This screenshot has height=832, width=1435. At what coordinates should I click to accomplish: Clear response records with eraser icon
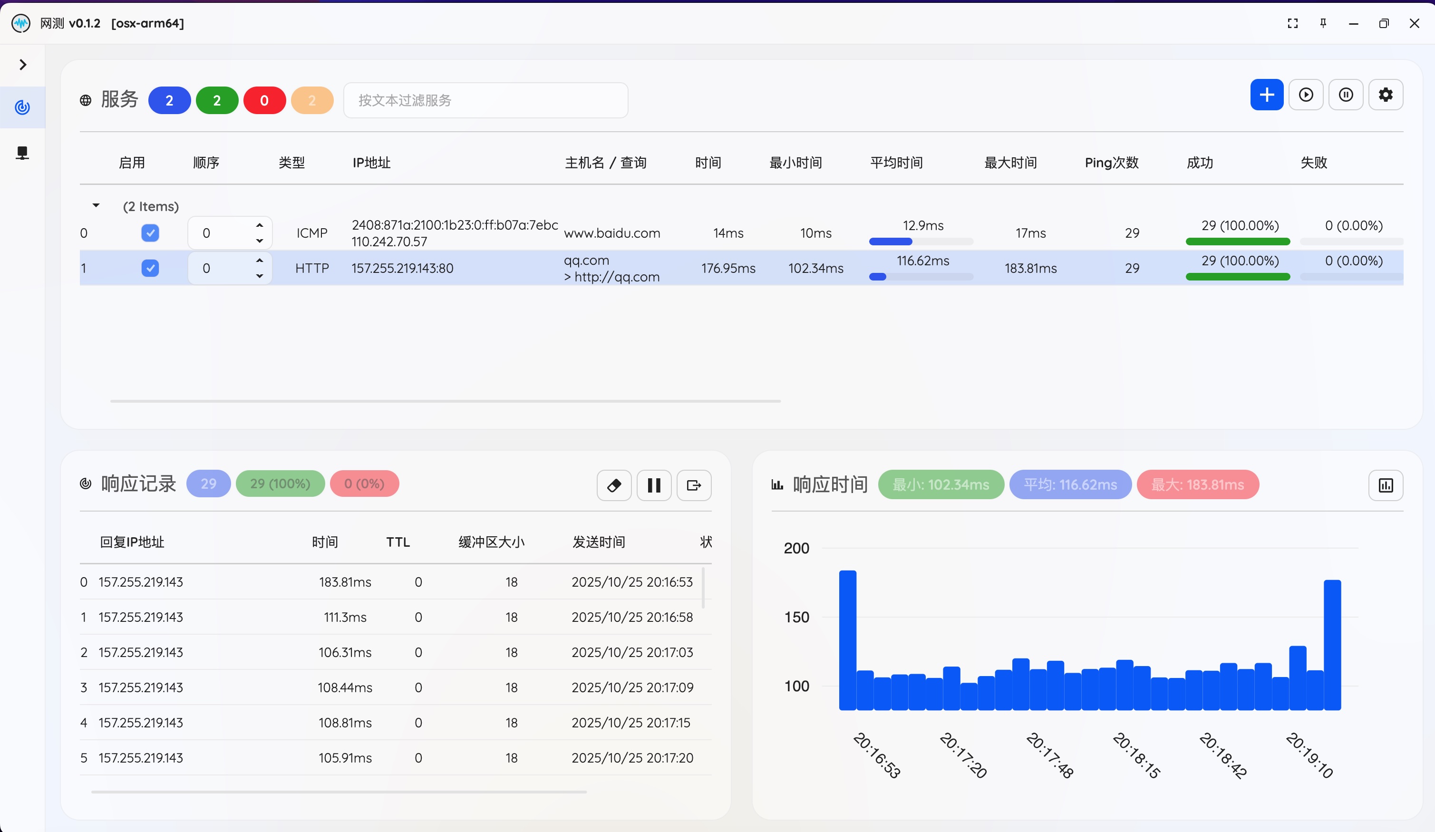click(614, 485)
